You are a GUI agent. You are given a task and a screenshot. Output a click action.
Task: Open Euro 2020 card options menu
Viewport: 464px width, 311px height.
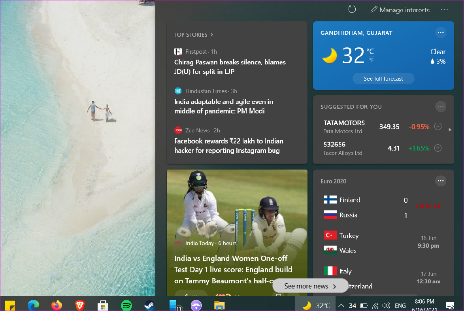point(440,181)
